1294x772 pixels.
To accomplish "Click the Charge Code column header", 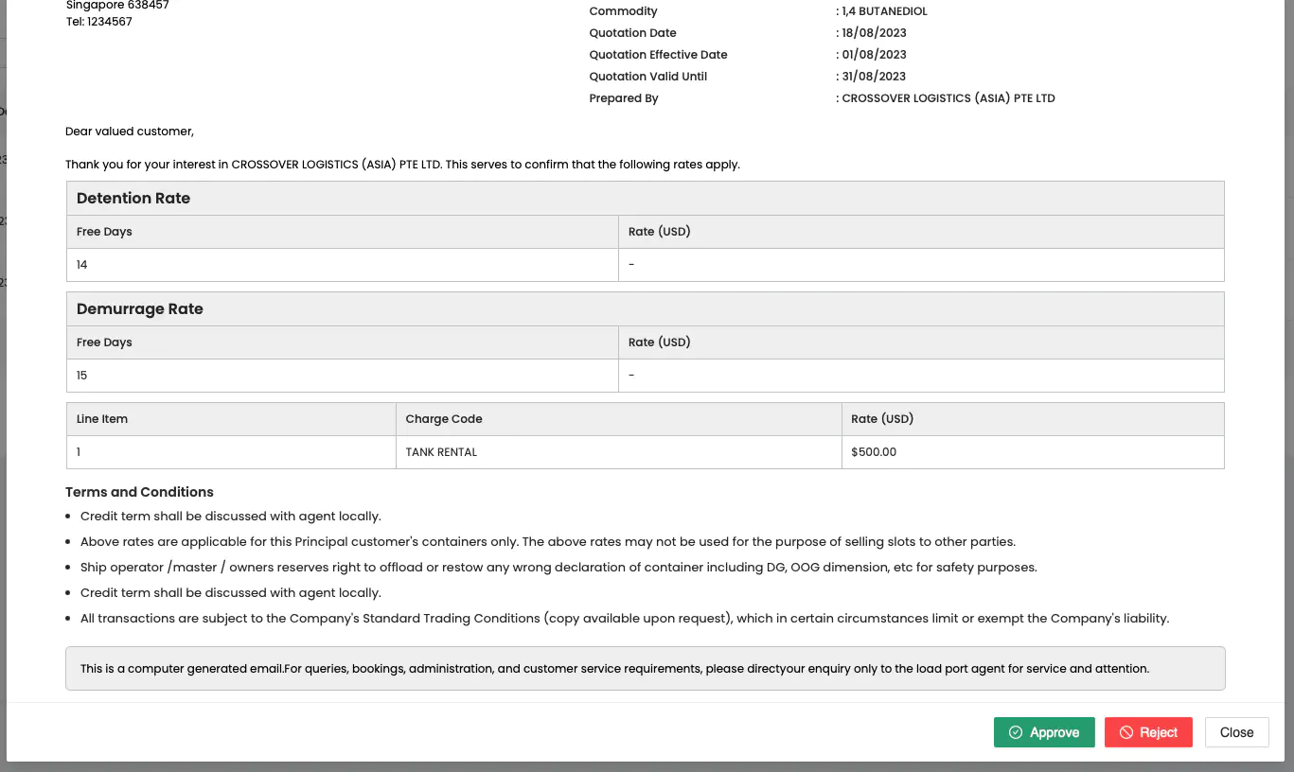I will coord(444,419).
